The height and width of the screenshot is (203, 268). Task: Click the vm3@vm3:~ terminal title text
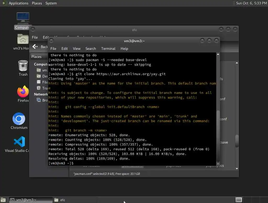134,41
